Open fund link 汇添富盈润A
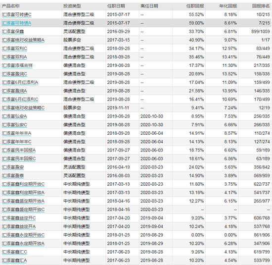The image size is (272, 265). 14,91
